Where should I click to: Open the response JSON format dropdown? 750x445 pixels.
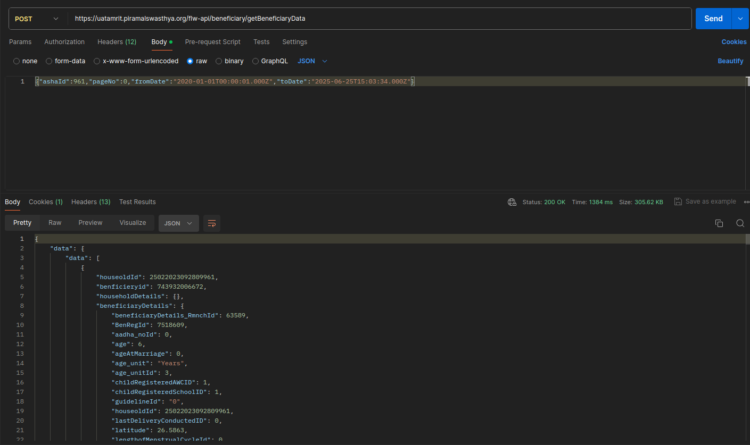coord(179,223)
